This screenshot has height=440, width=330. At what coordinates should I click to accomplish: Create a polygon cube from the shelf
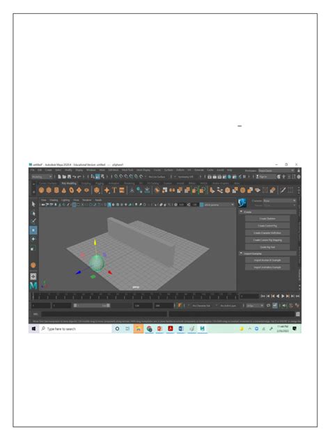pyautogui.click(x=49, y=190)
